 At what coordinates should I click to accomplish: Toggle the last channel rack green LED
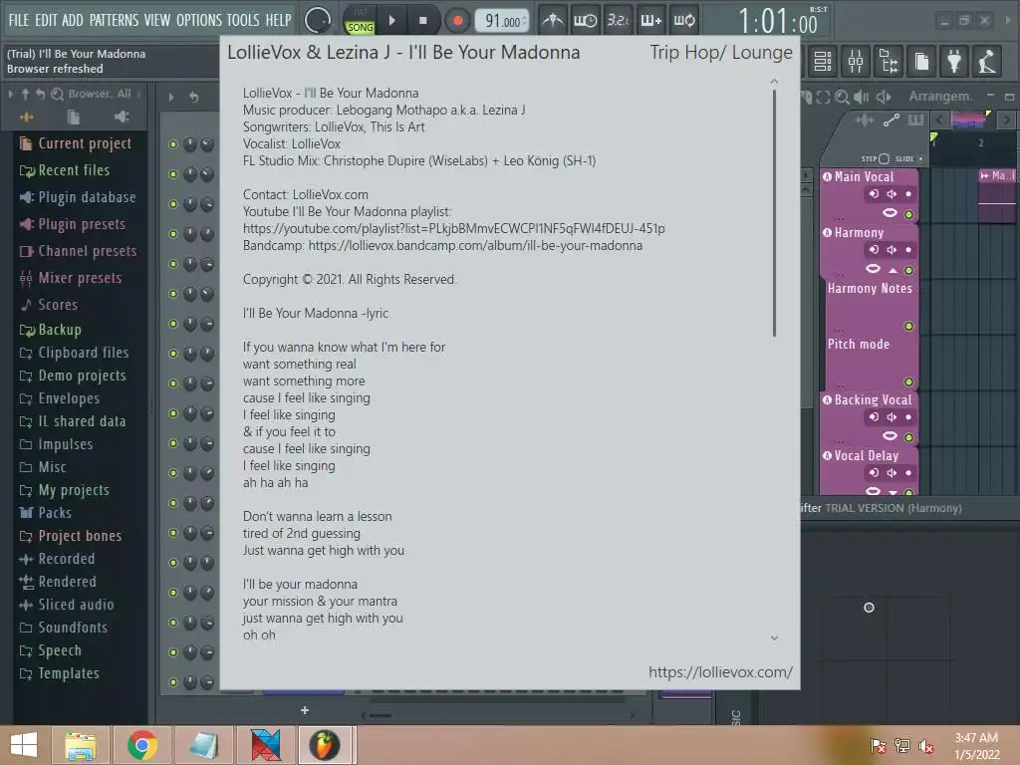(x=173, y=681)
